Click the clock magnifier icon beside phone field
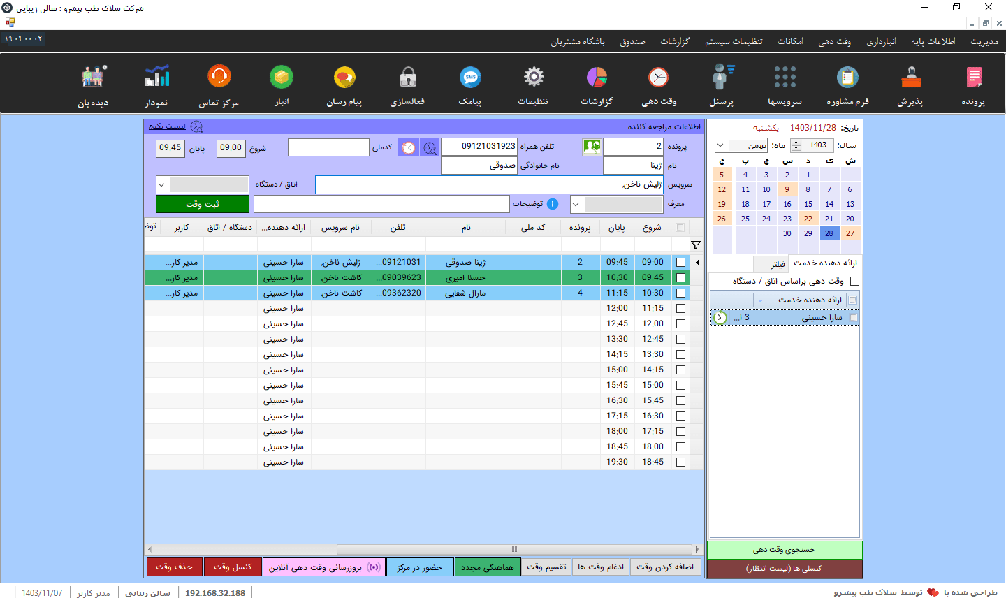Image resolution: width=1006 pixels, height=598 pixels. click(x=430, y=147)
